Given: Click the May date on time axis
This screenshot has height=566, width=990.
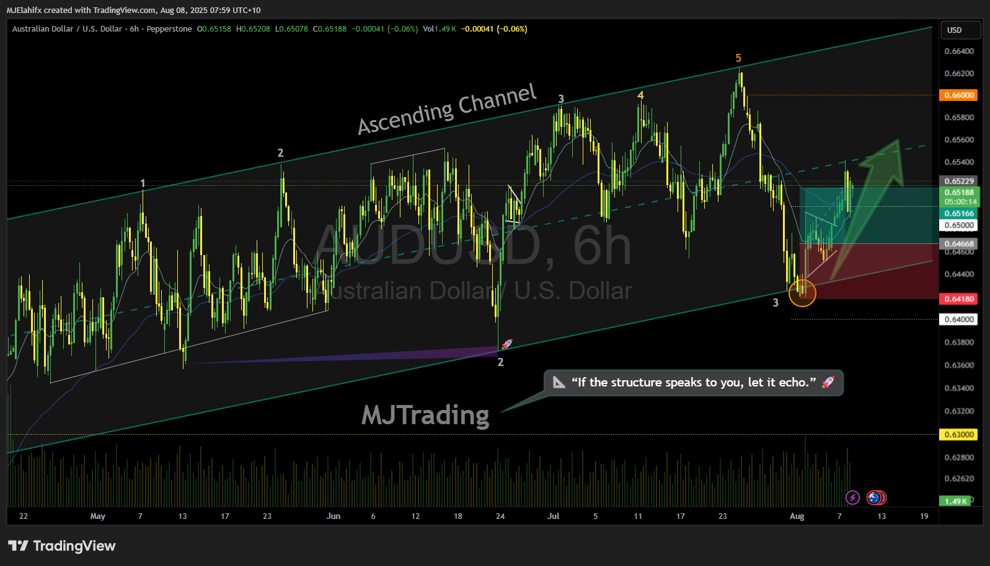Looking at the screenshot, I should point(98,516).
